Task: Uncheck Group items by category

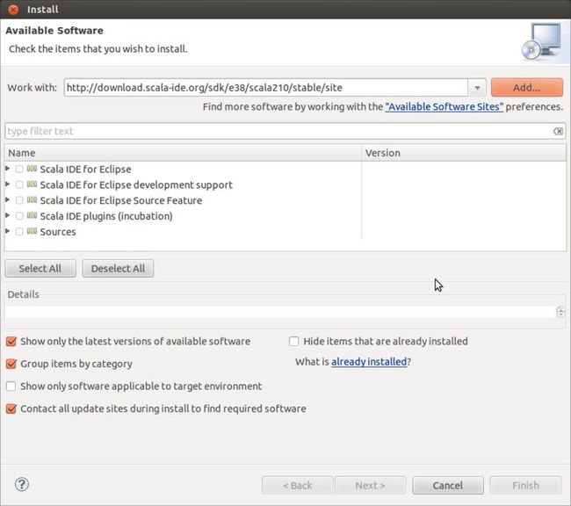Action: (11, 364)
